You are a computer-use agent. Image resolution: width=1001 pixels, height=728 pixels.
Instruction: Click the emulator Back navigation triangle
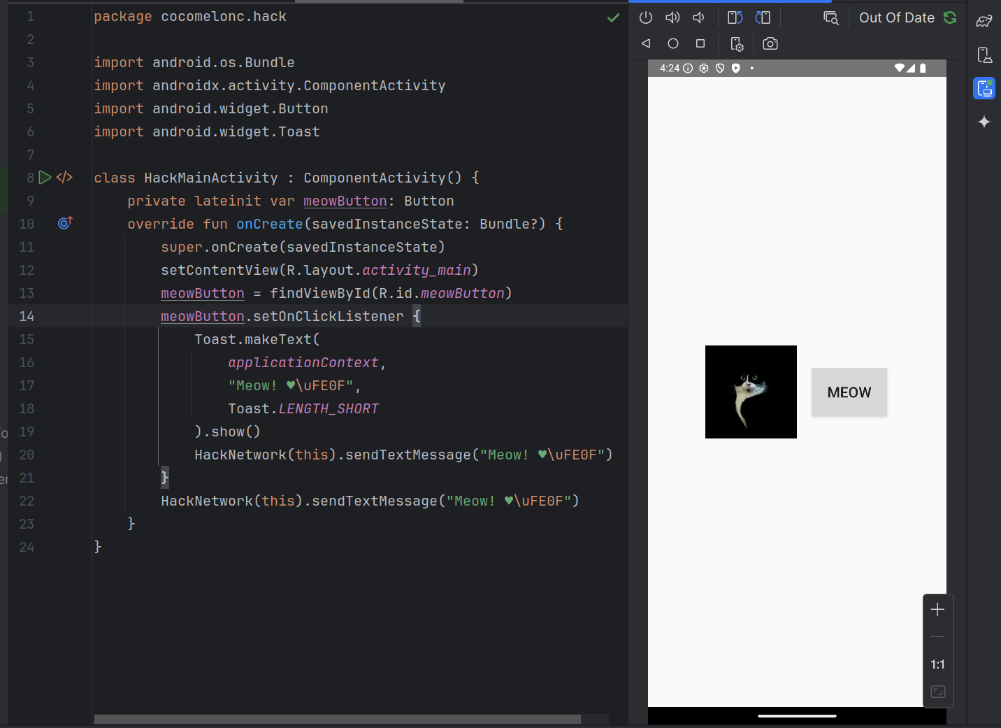click(x=646, y=43)
